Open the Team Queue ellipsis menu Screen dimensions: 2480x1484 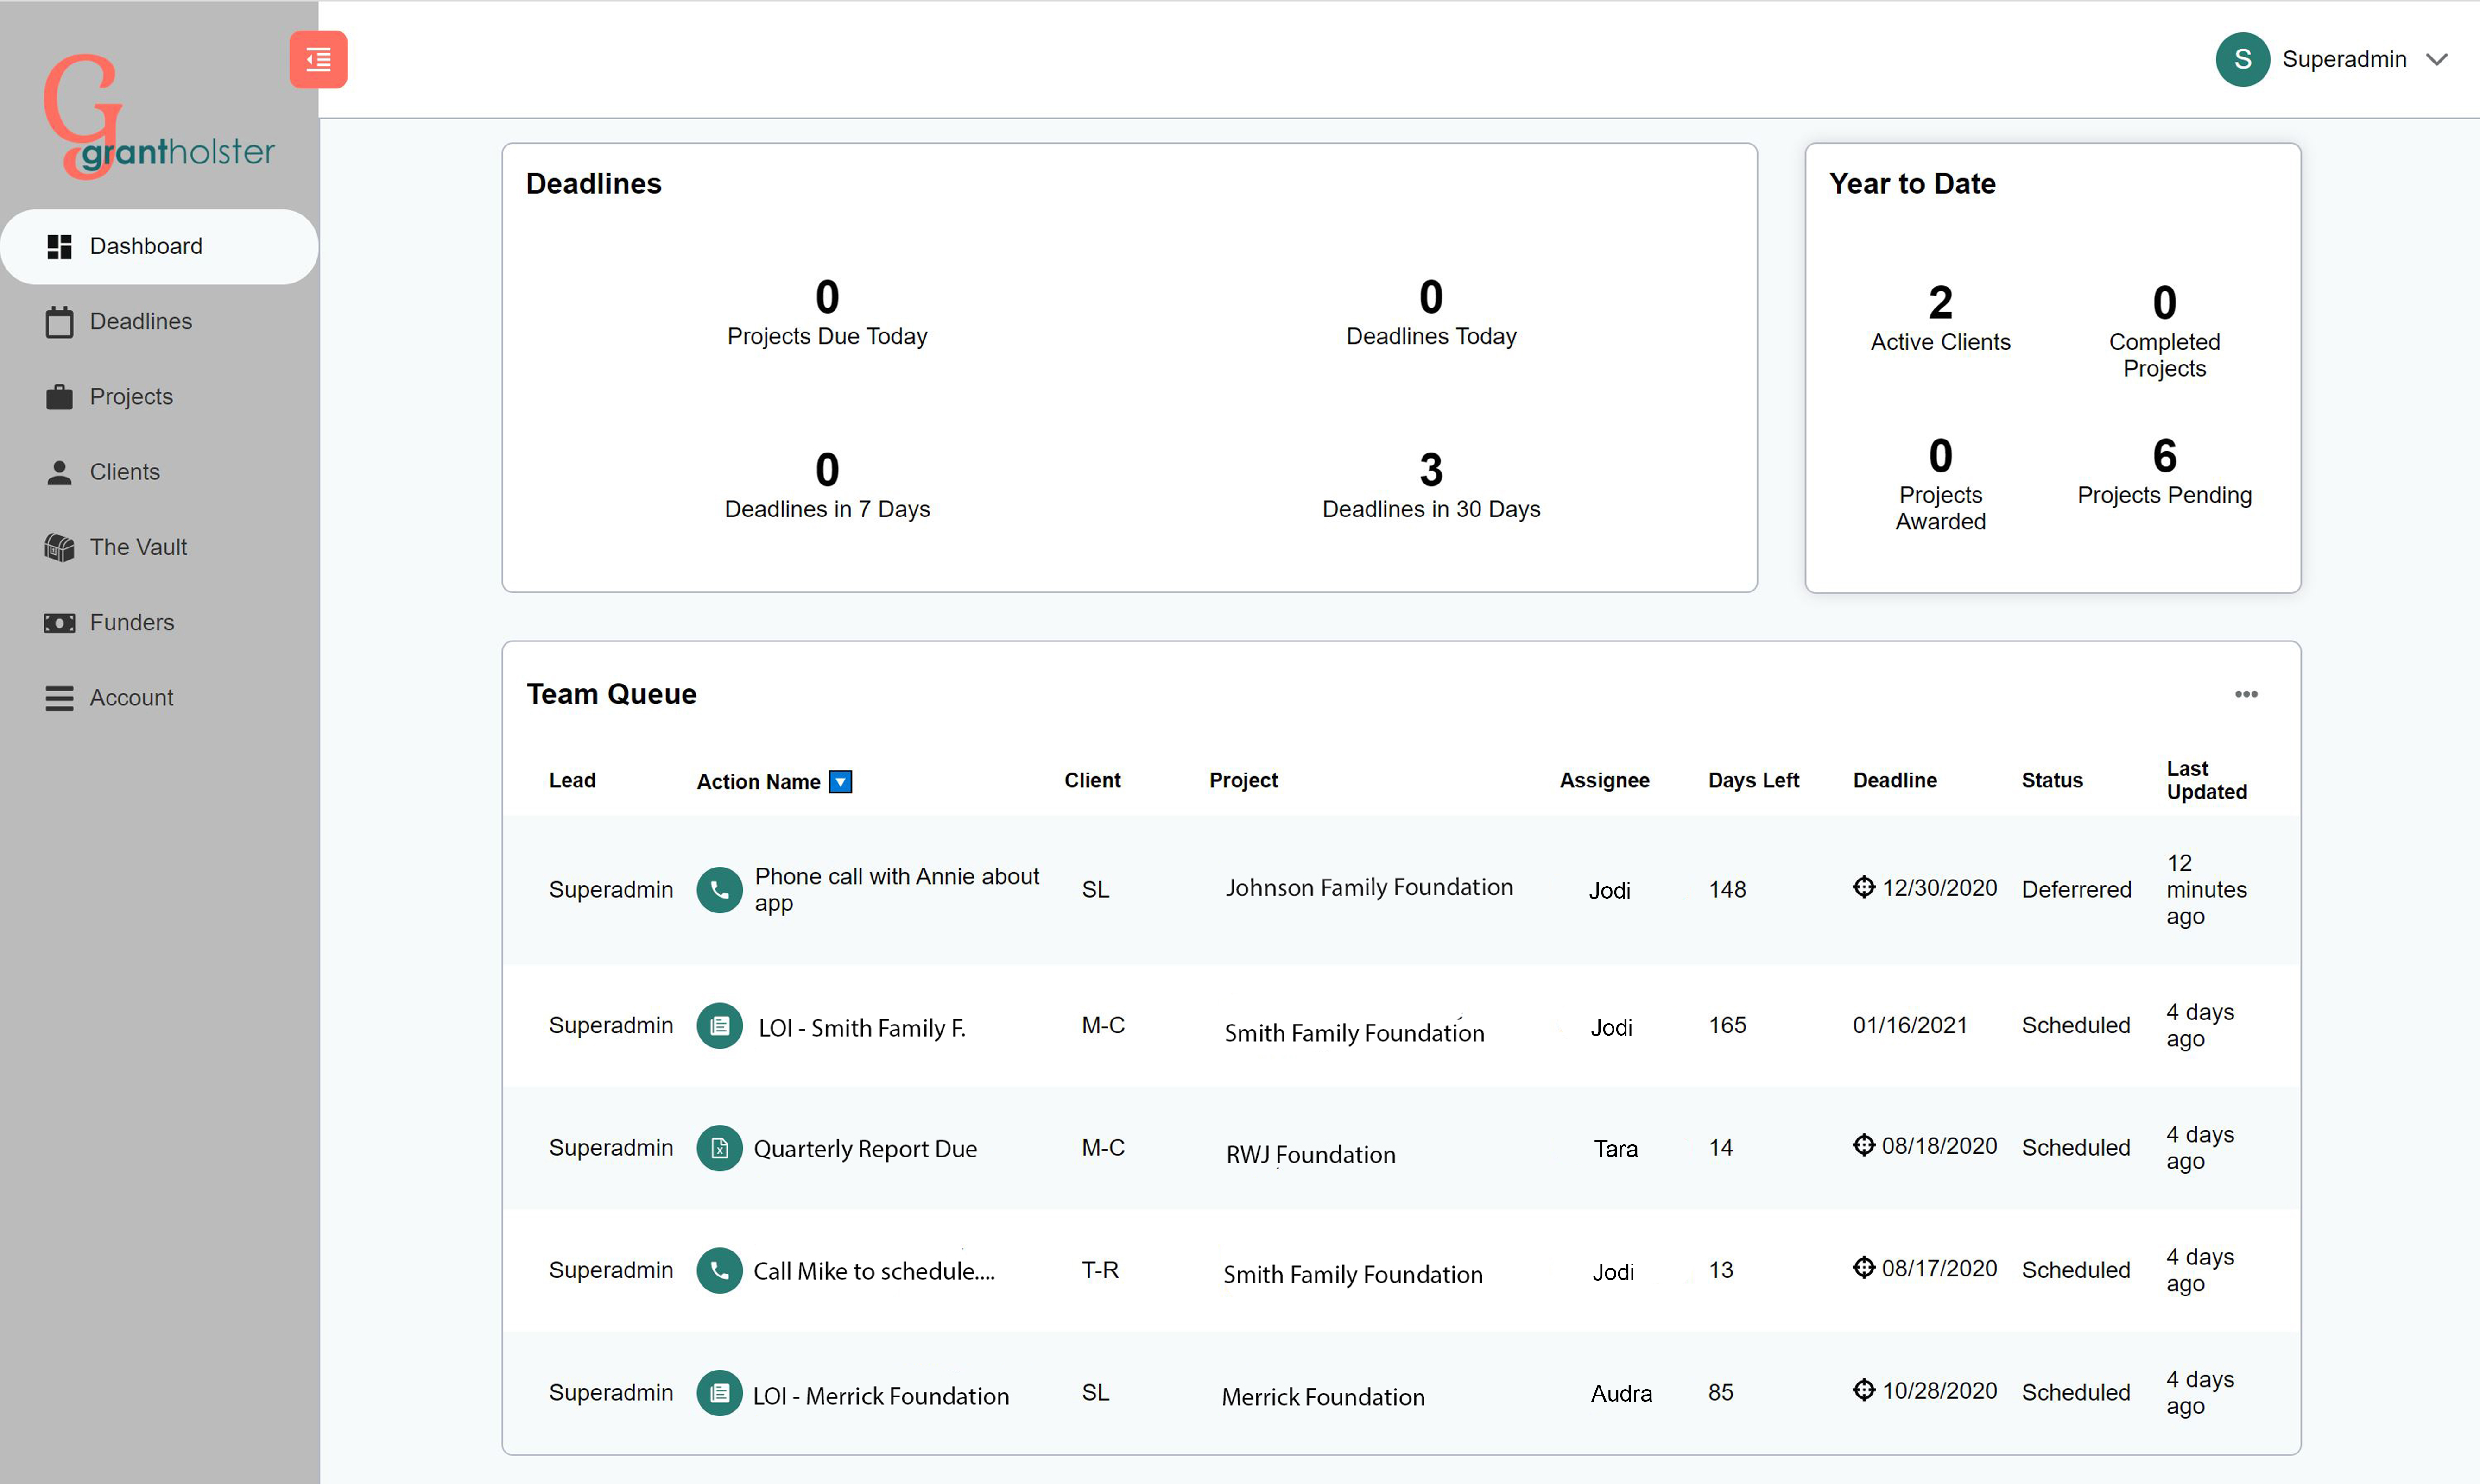[2246, 693]
